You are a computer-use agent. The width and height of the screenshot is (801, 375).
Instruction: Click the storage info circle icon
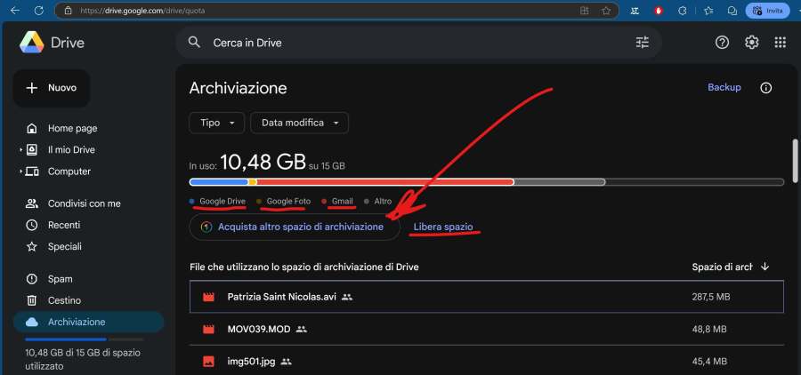765,88
